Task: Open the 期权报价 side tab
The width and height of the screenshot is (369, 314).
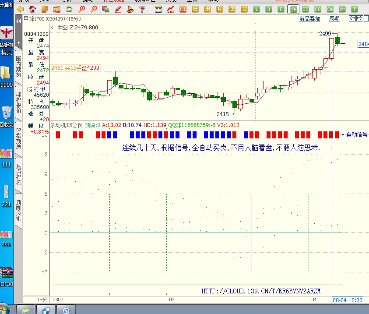Action: point(18,102)
